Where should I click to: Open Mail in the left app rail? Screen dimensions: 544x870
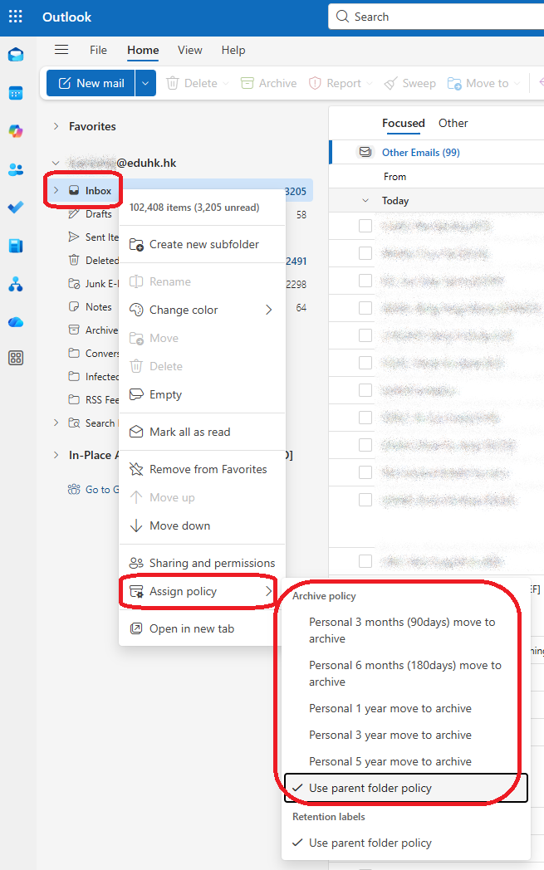[16, 55]
